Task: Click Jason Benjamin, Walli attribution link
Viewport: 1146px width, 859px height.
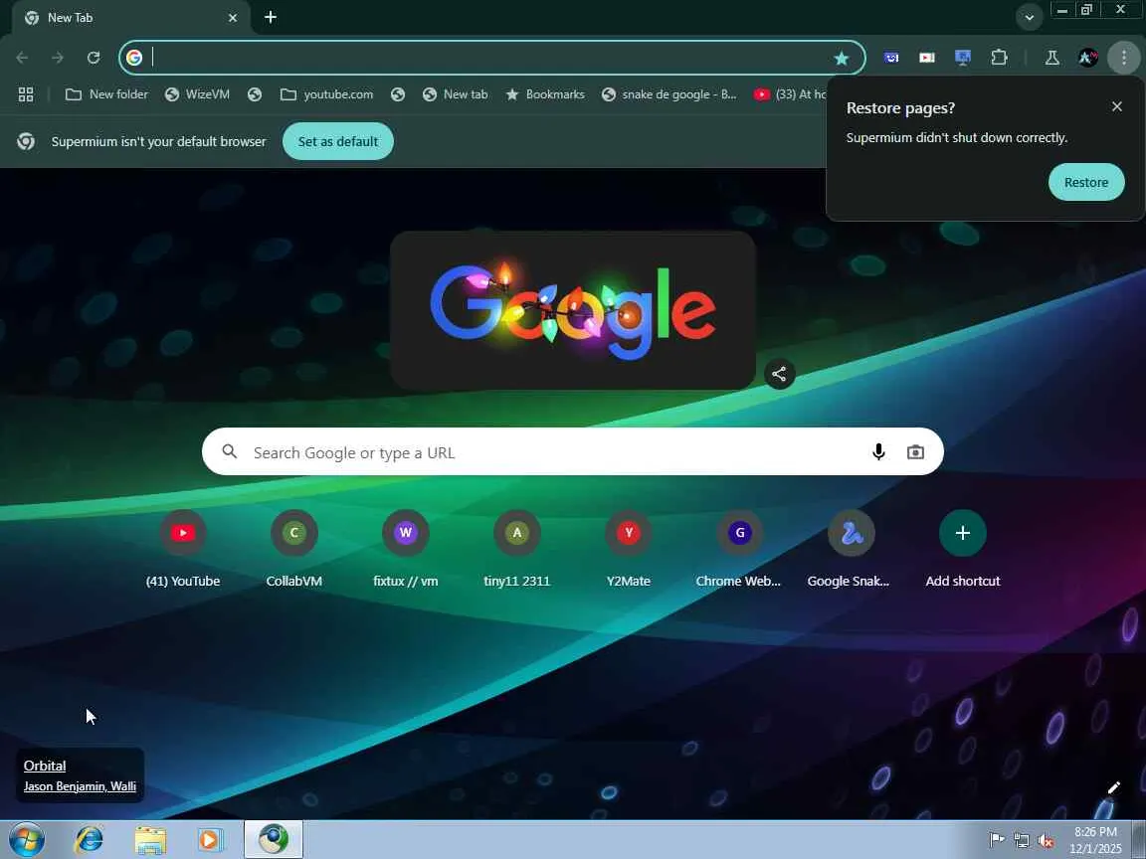Action: click(x=80, y=786)
